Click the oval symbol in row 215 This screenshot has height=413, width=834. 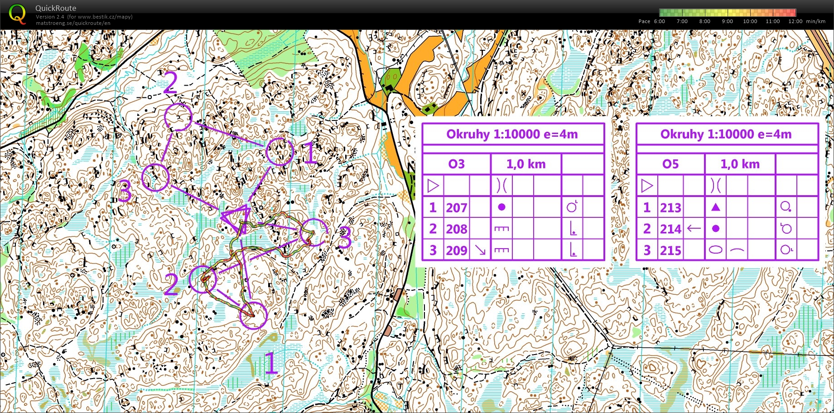click(x=715, y=250)
